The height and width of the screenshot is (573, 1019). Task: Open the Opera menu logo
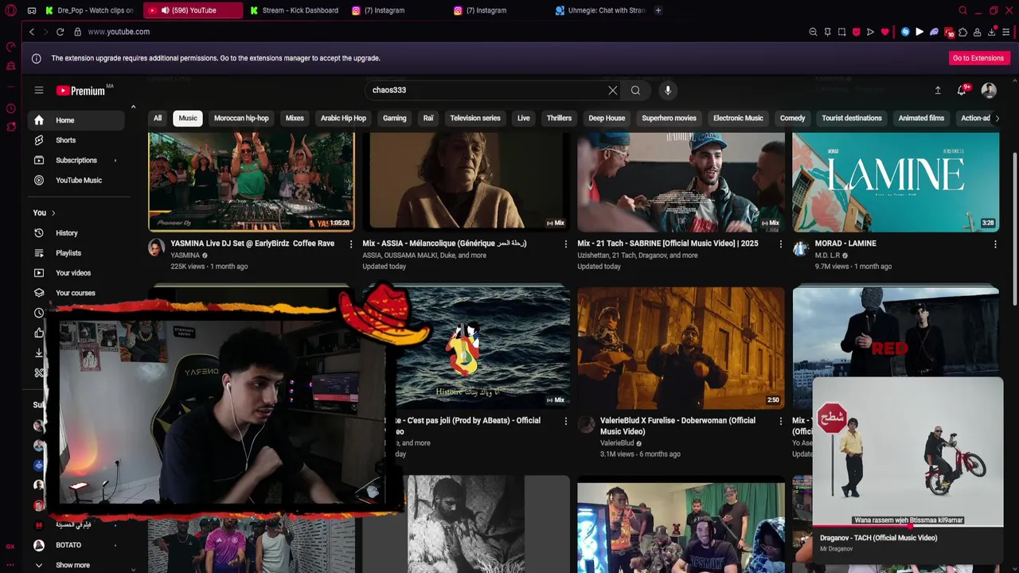click(10, 10)
